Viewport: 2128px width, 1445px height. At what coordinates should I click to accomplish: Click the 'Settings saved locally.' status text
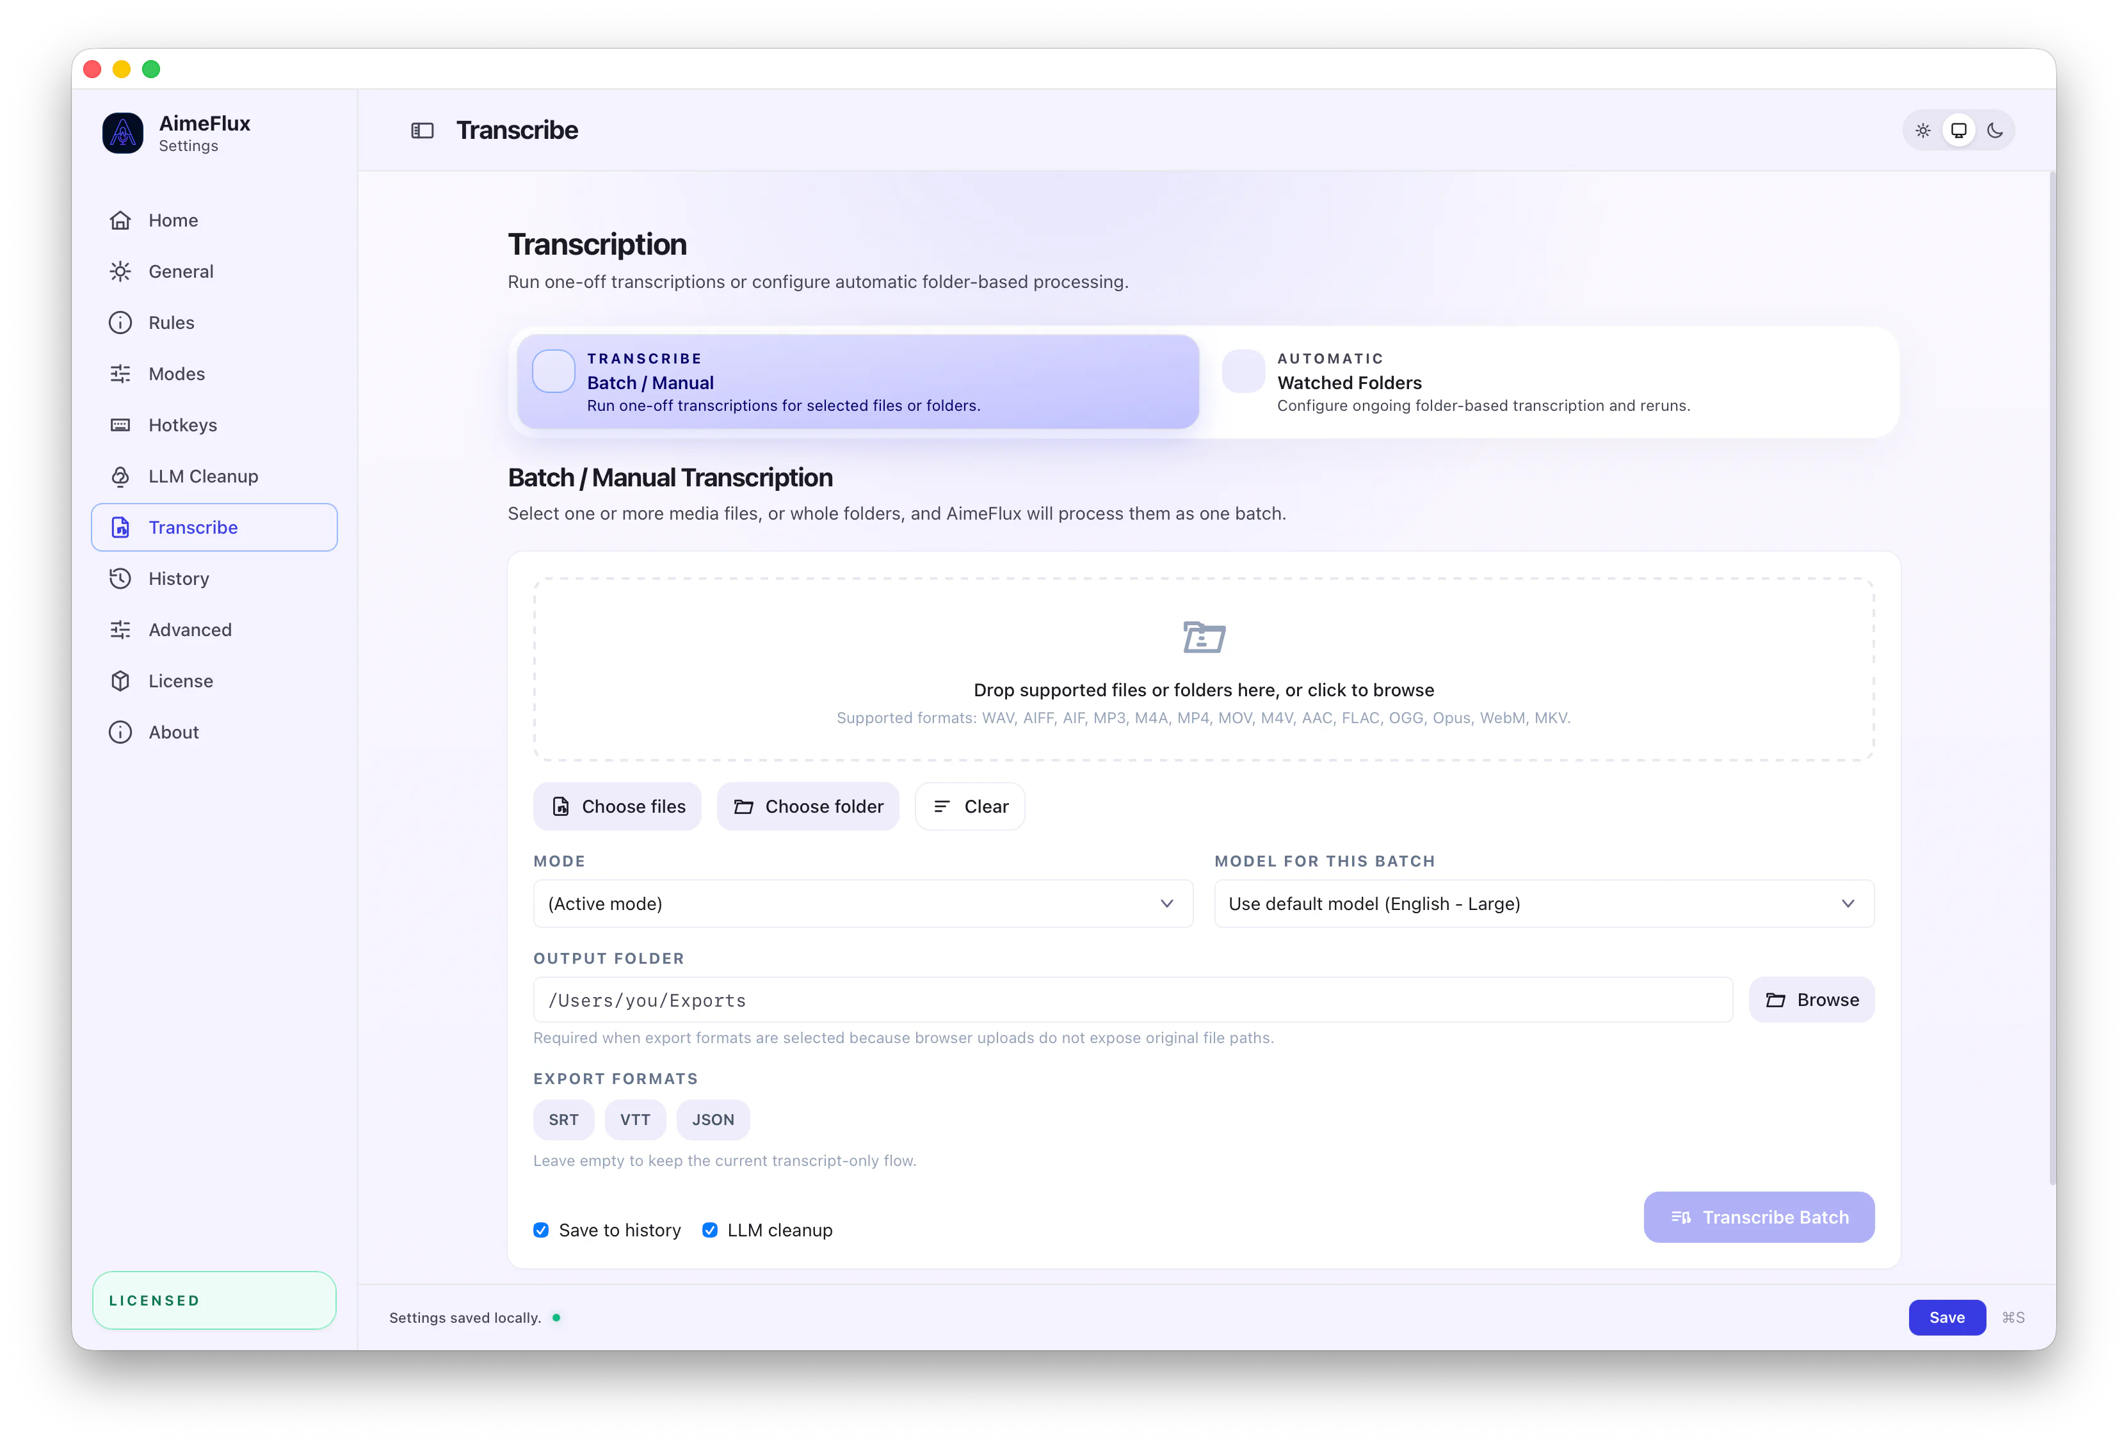465,1319
